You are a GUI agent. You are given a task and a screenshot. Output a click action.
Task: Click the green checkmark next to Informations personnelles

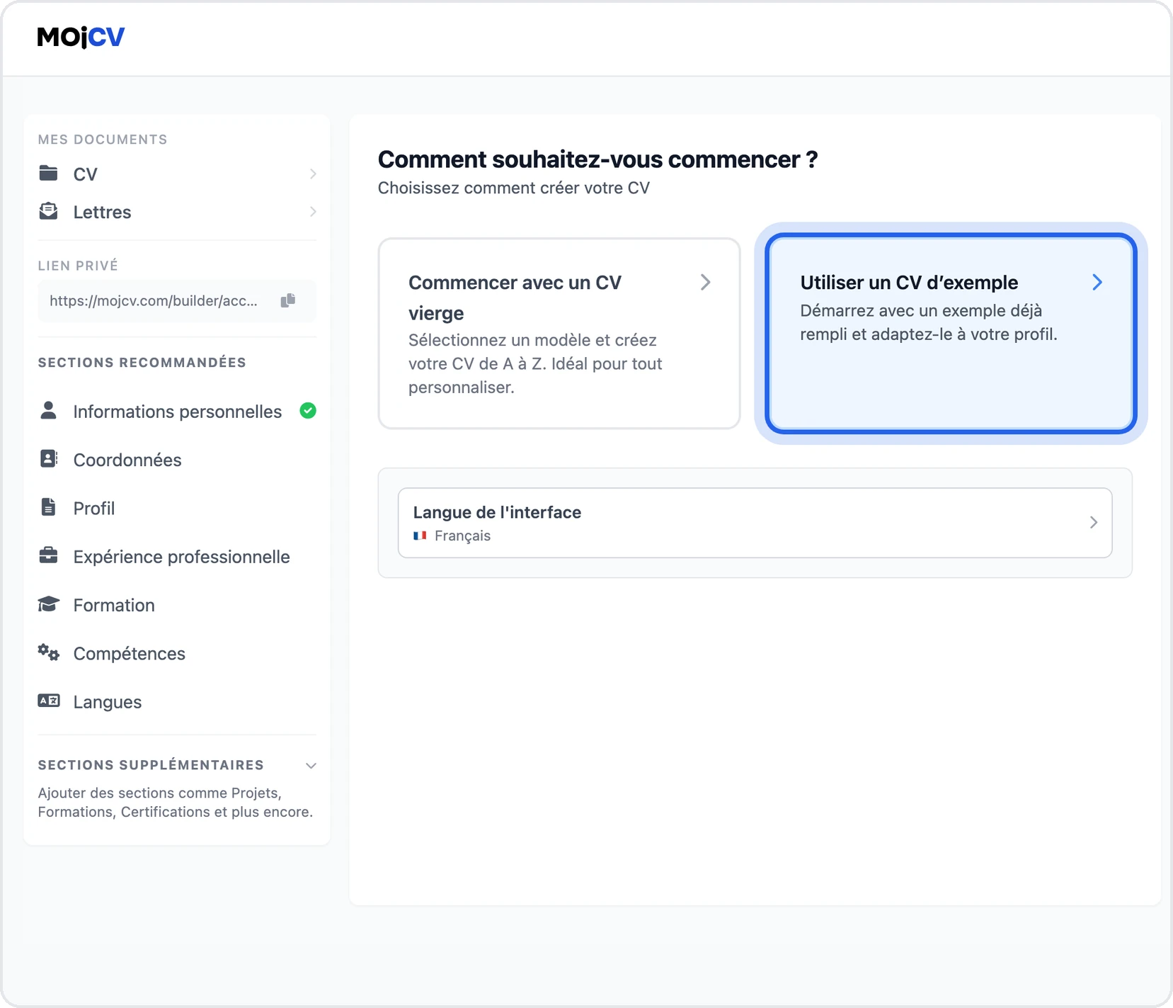coord(308,411)
